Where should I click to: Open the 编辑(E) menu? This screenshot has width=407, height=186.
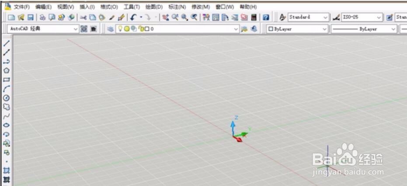point(43,7)
